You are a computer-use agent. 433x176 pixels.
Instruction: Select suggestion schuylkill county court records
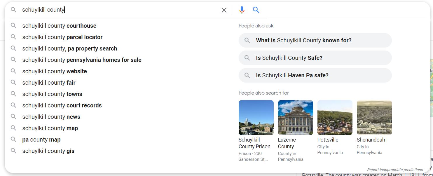62,105
